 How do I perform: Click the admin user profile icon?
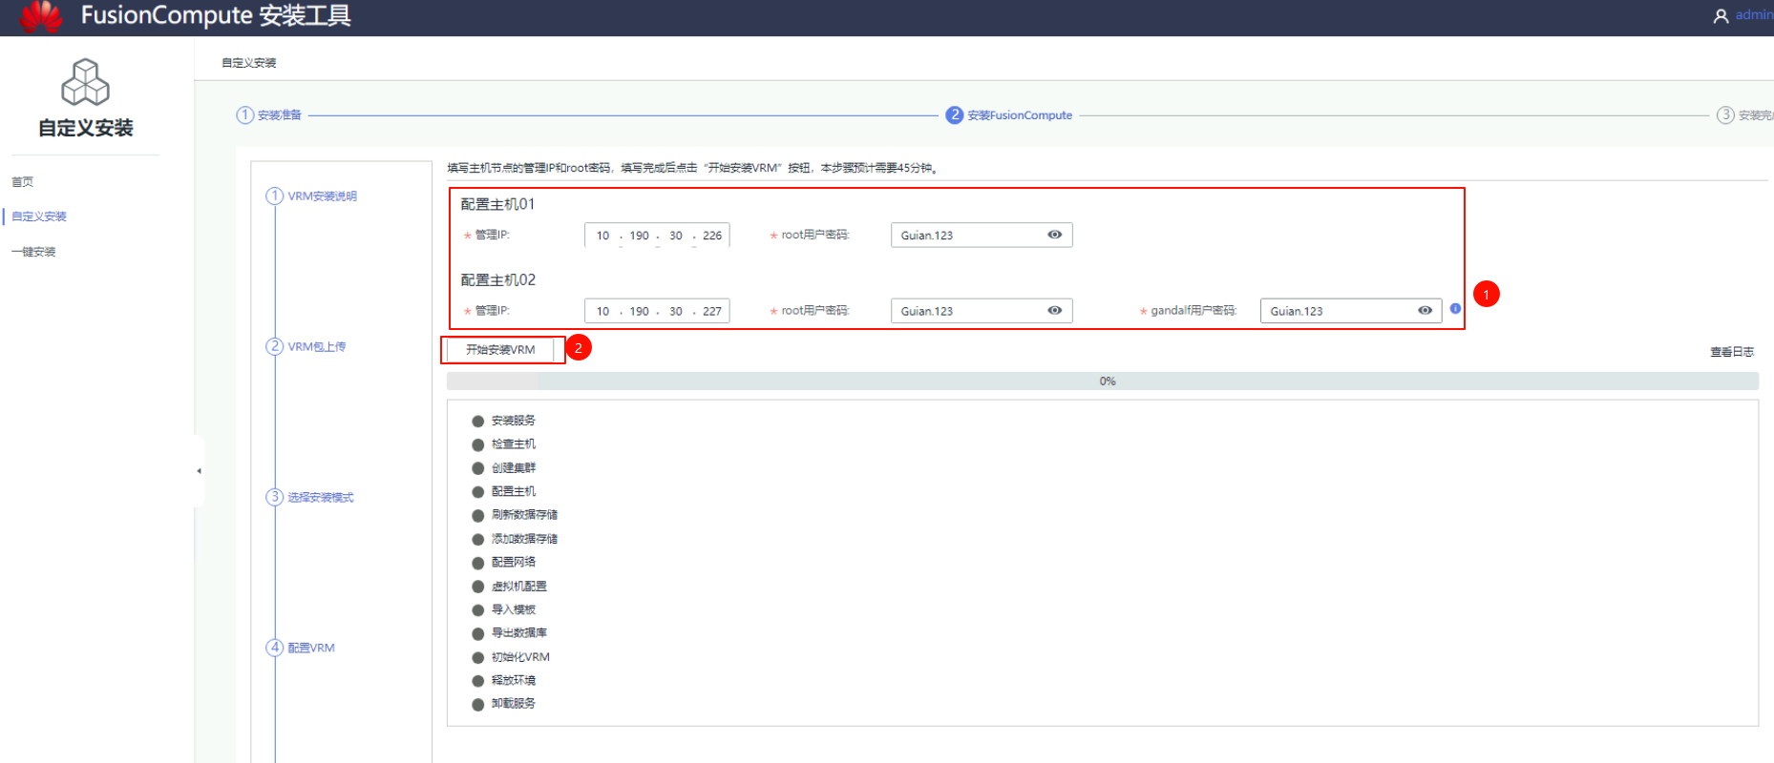[x=1721, y=16]
